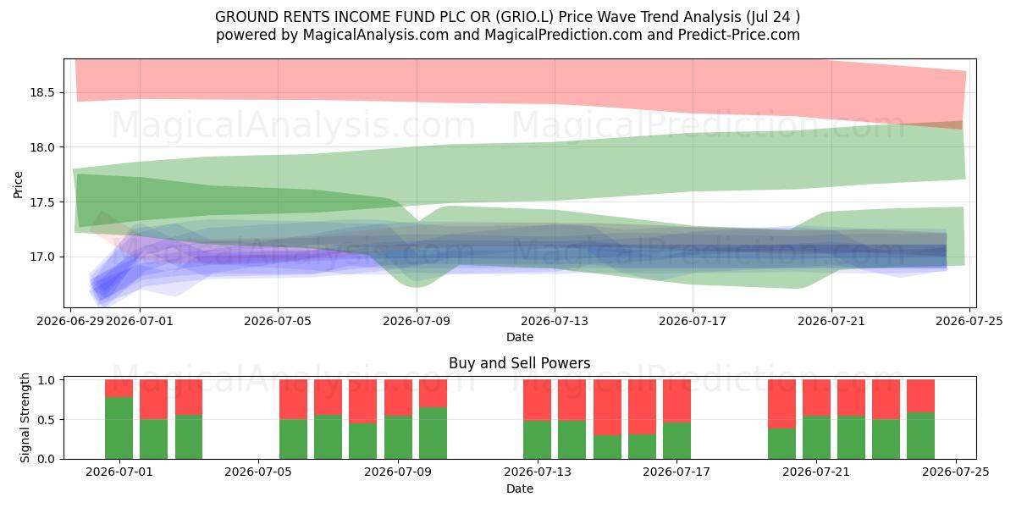Screen dimensions: 1016x508
Task: Click the 'Buy and Sell Powers' subplot title
Action: 520,363
